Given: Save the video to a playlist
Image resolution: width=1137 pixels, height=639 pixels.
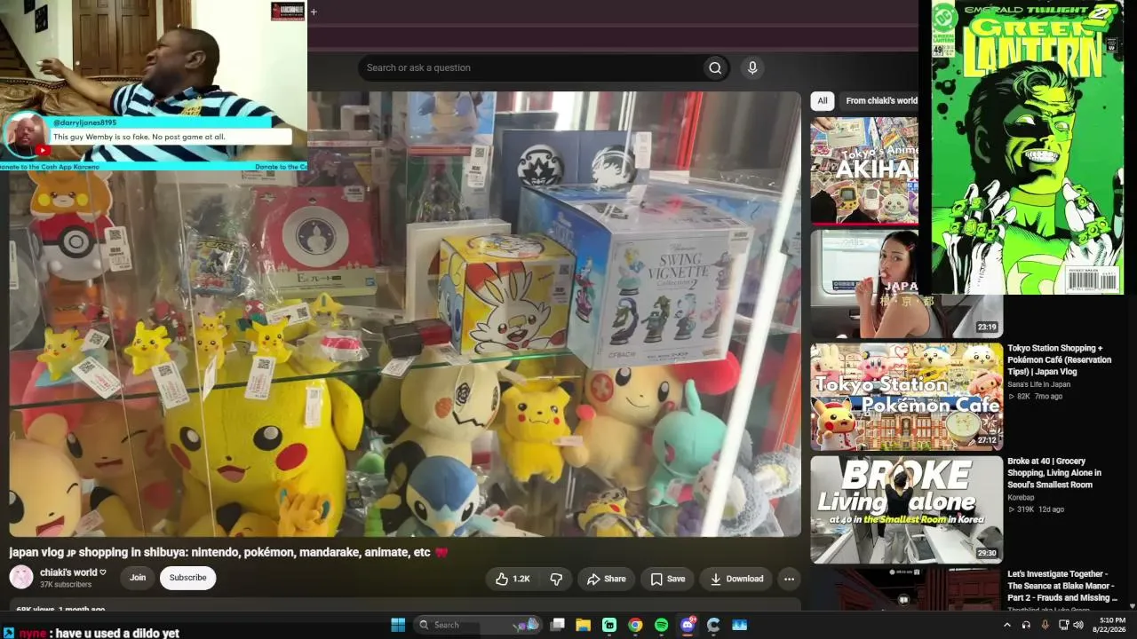Looking at the screenshot, I should (667, 579).
